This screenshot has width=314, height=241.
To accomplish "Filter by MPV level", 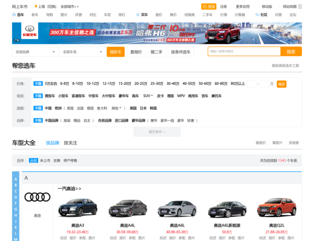I will [x=181, y=96].
